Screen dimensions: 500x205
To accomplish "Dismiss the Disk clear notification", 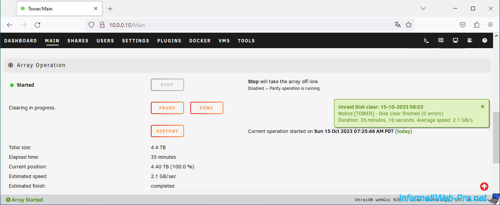I will [482, 106].
